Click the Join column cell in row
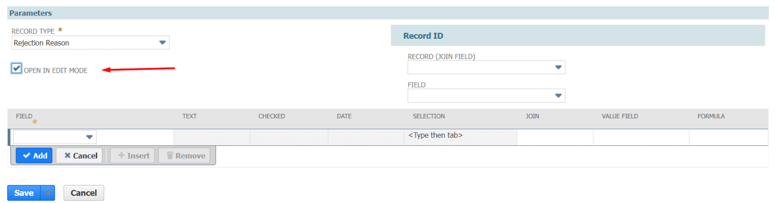Image resolution: width=776 pixels, height=203 pixels. coord(554,137)
